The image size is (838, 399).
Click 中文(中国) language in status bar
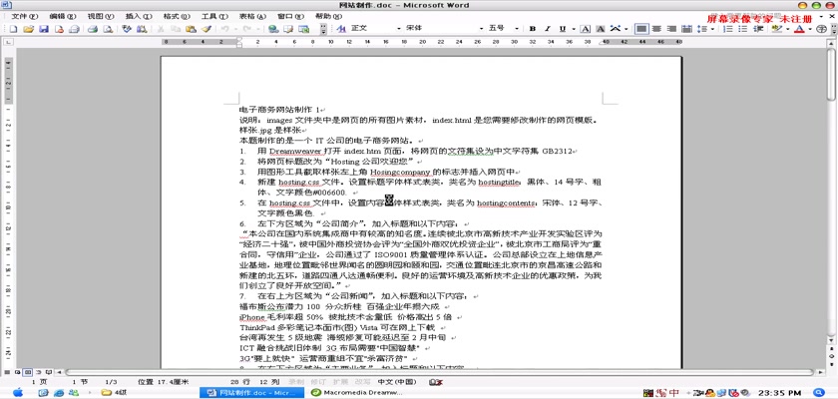tap(397, 382)
